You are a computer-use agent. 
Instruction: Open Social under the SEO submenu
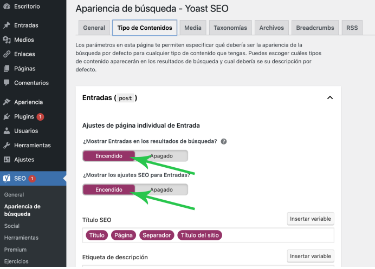[12, 226]
